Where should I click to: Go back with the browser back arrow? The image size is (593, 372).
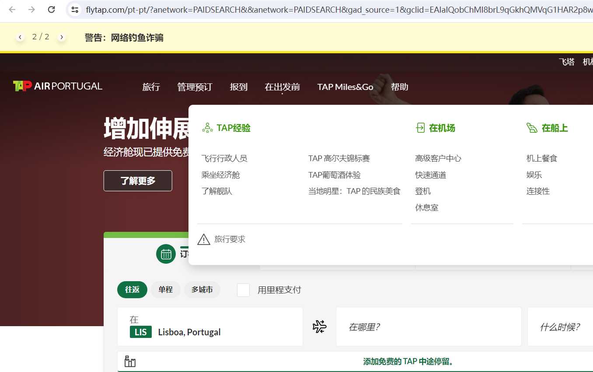[12, 9]
